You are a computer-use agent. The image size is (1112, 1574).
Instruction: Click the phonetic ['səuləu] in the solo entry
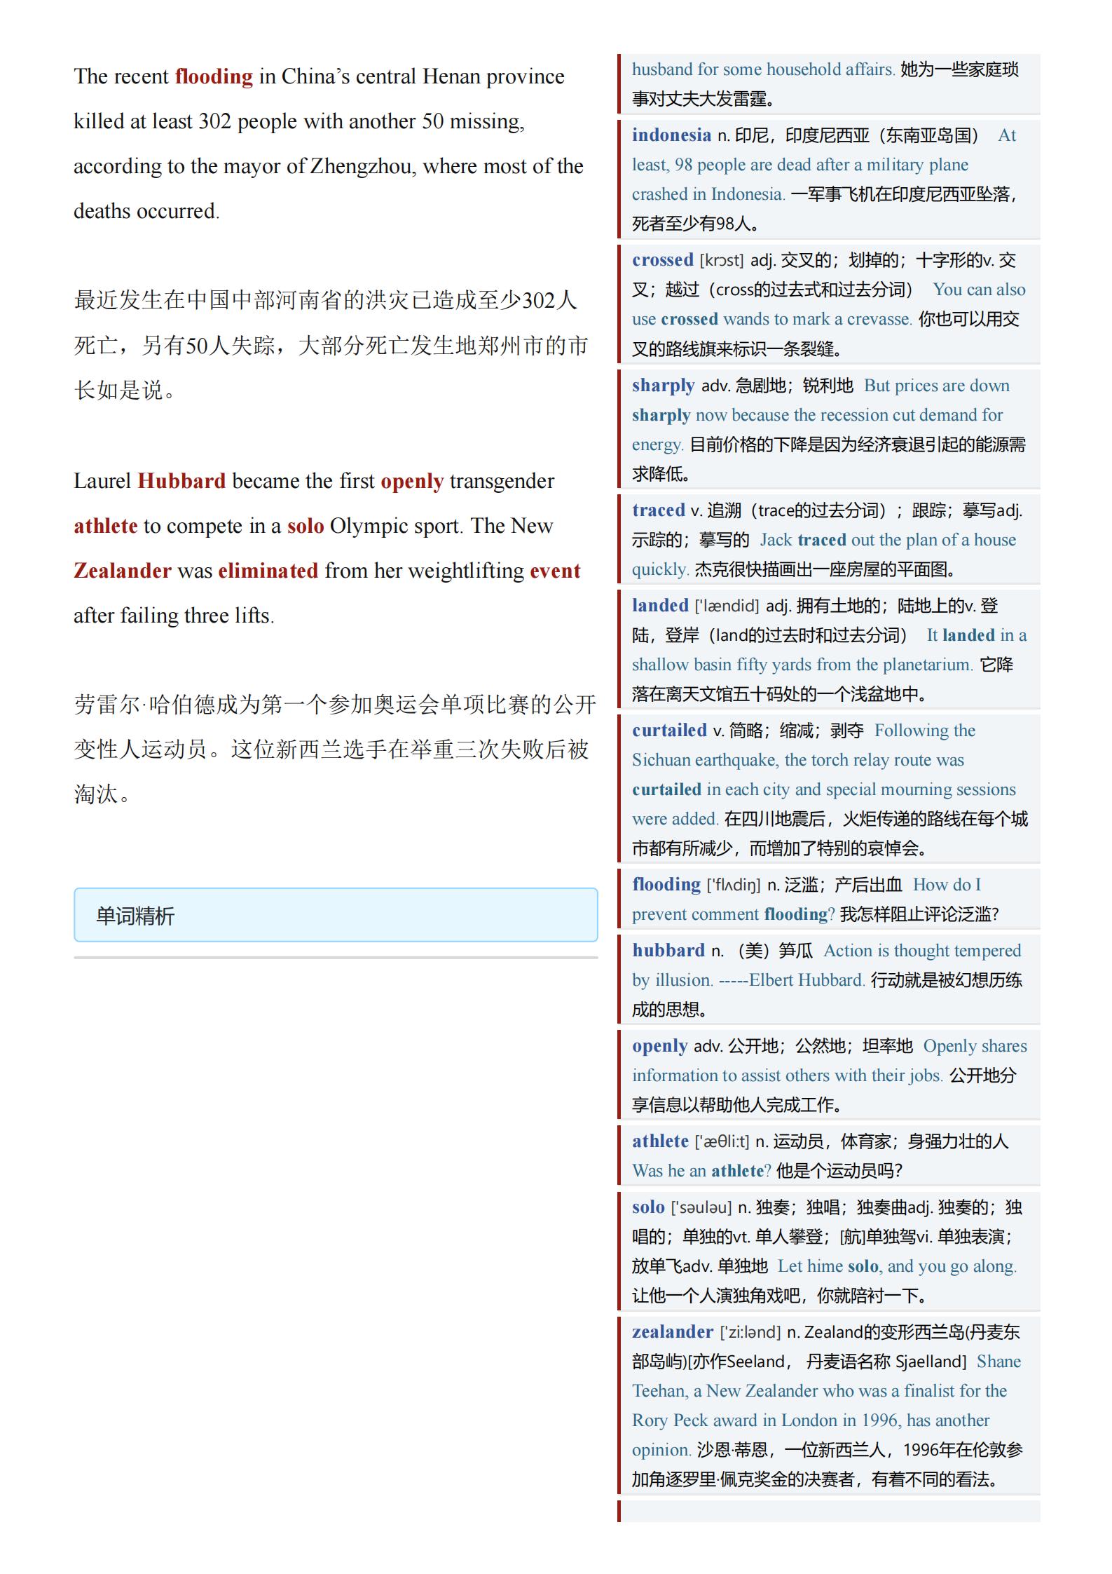(702, 1207)
